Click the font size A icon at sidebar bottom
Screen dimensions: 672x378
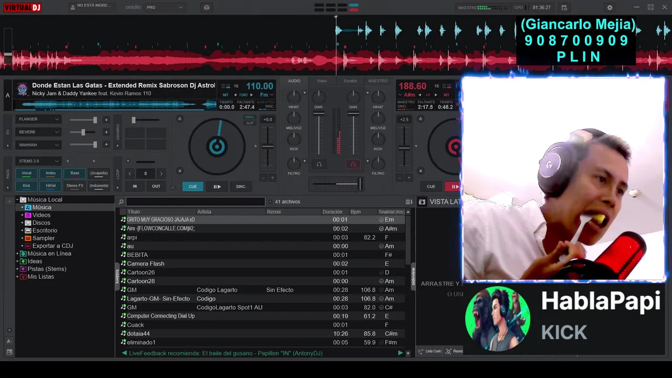click(8, 341)
